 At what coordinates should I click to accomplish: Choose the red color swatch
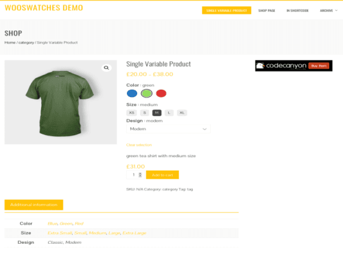tap(161, 93)
